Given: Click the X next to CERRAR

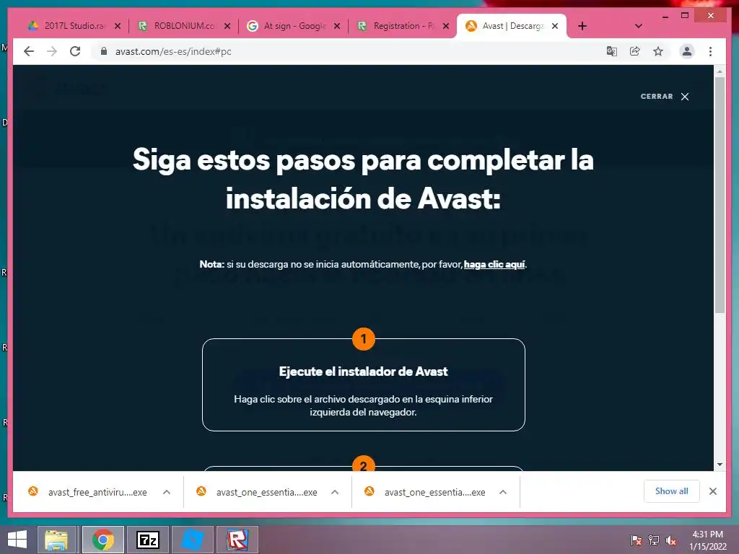Looking at the screenshot, I should (x=685, y=97).
